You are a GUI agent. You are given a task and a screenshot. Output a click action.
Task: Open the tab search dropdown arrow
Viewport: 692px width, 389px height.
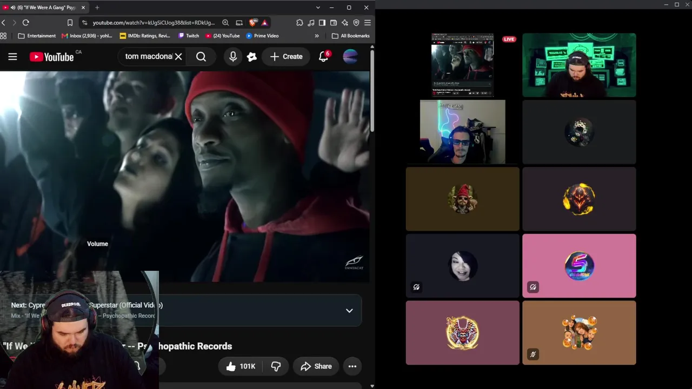coord(318,8)
